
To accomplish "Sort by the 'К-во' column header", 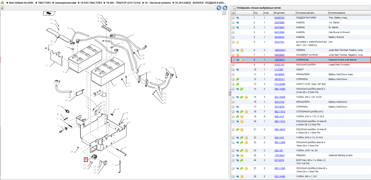I will [x=268, y=13].
